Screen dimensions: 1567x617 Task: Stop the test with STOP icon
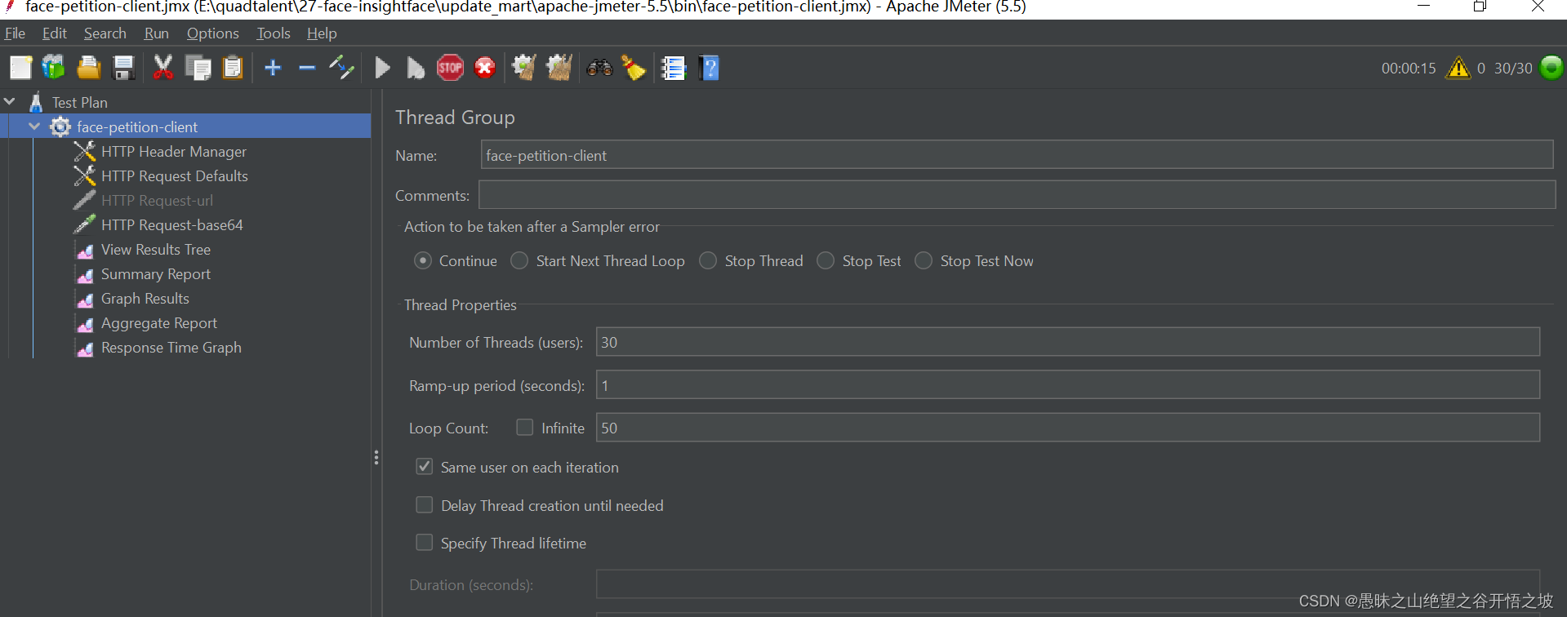coord(450,68)
